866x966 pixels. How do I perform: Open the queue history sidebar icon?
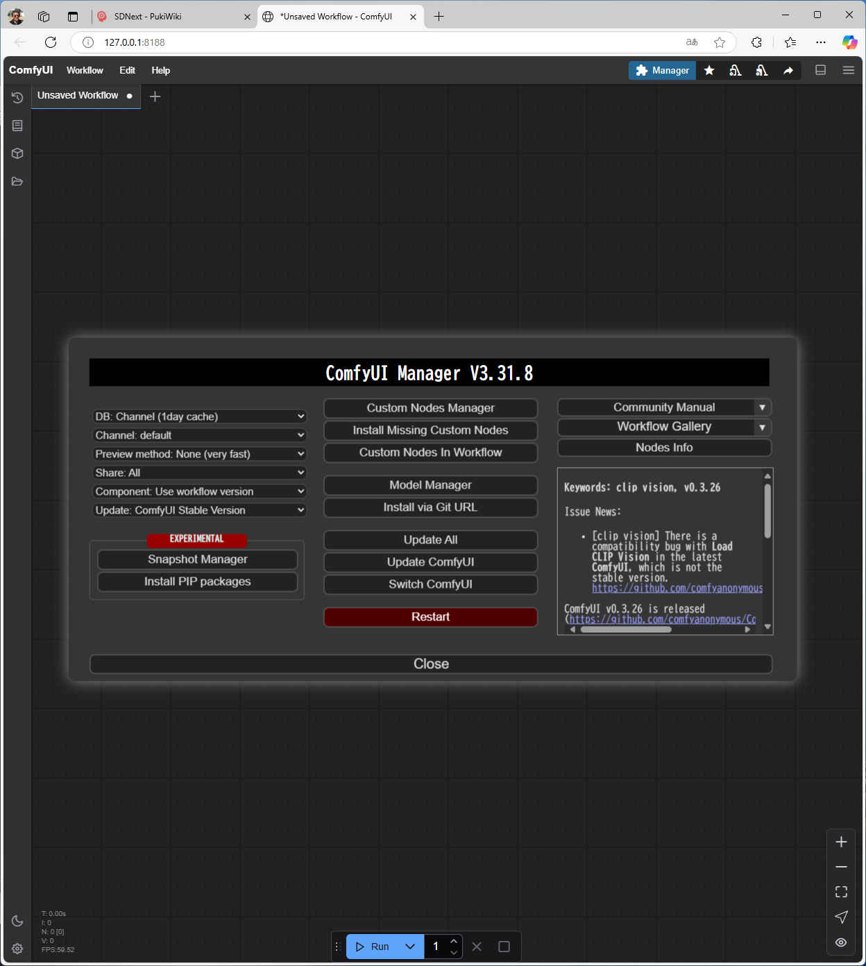coord(17,98)
